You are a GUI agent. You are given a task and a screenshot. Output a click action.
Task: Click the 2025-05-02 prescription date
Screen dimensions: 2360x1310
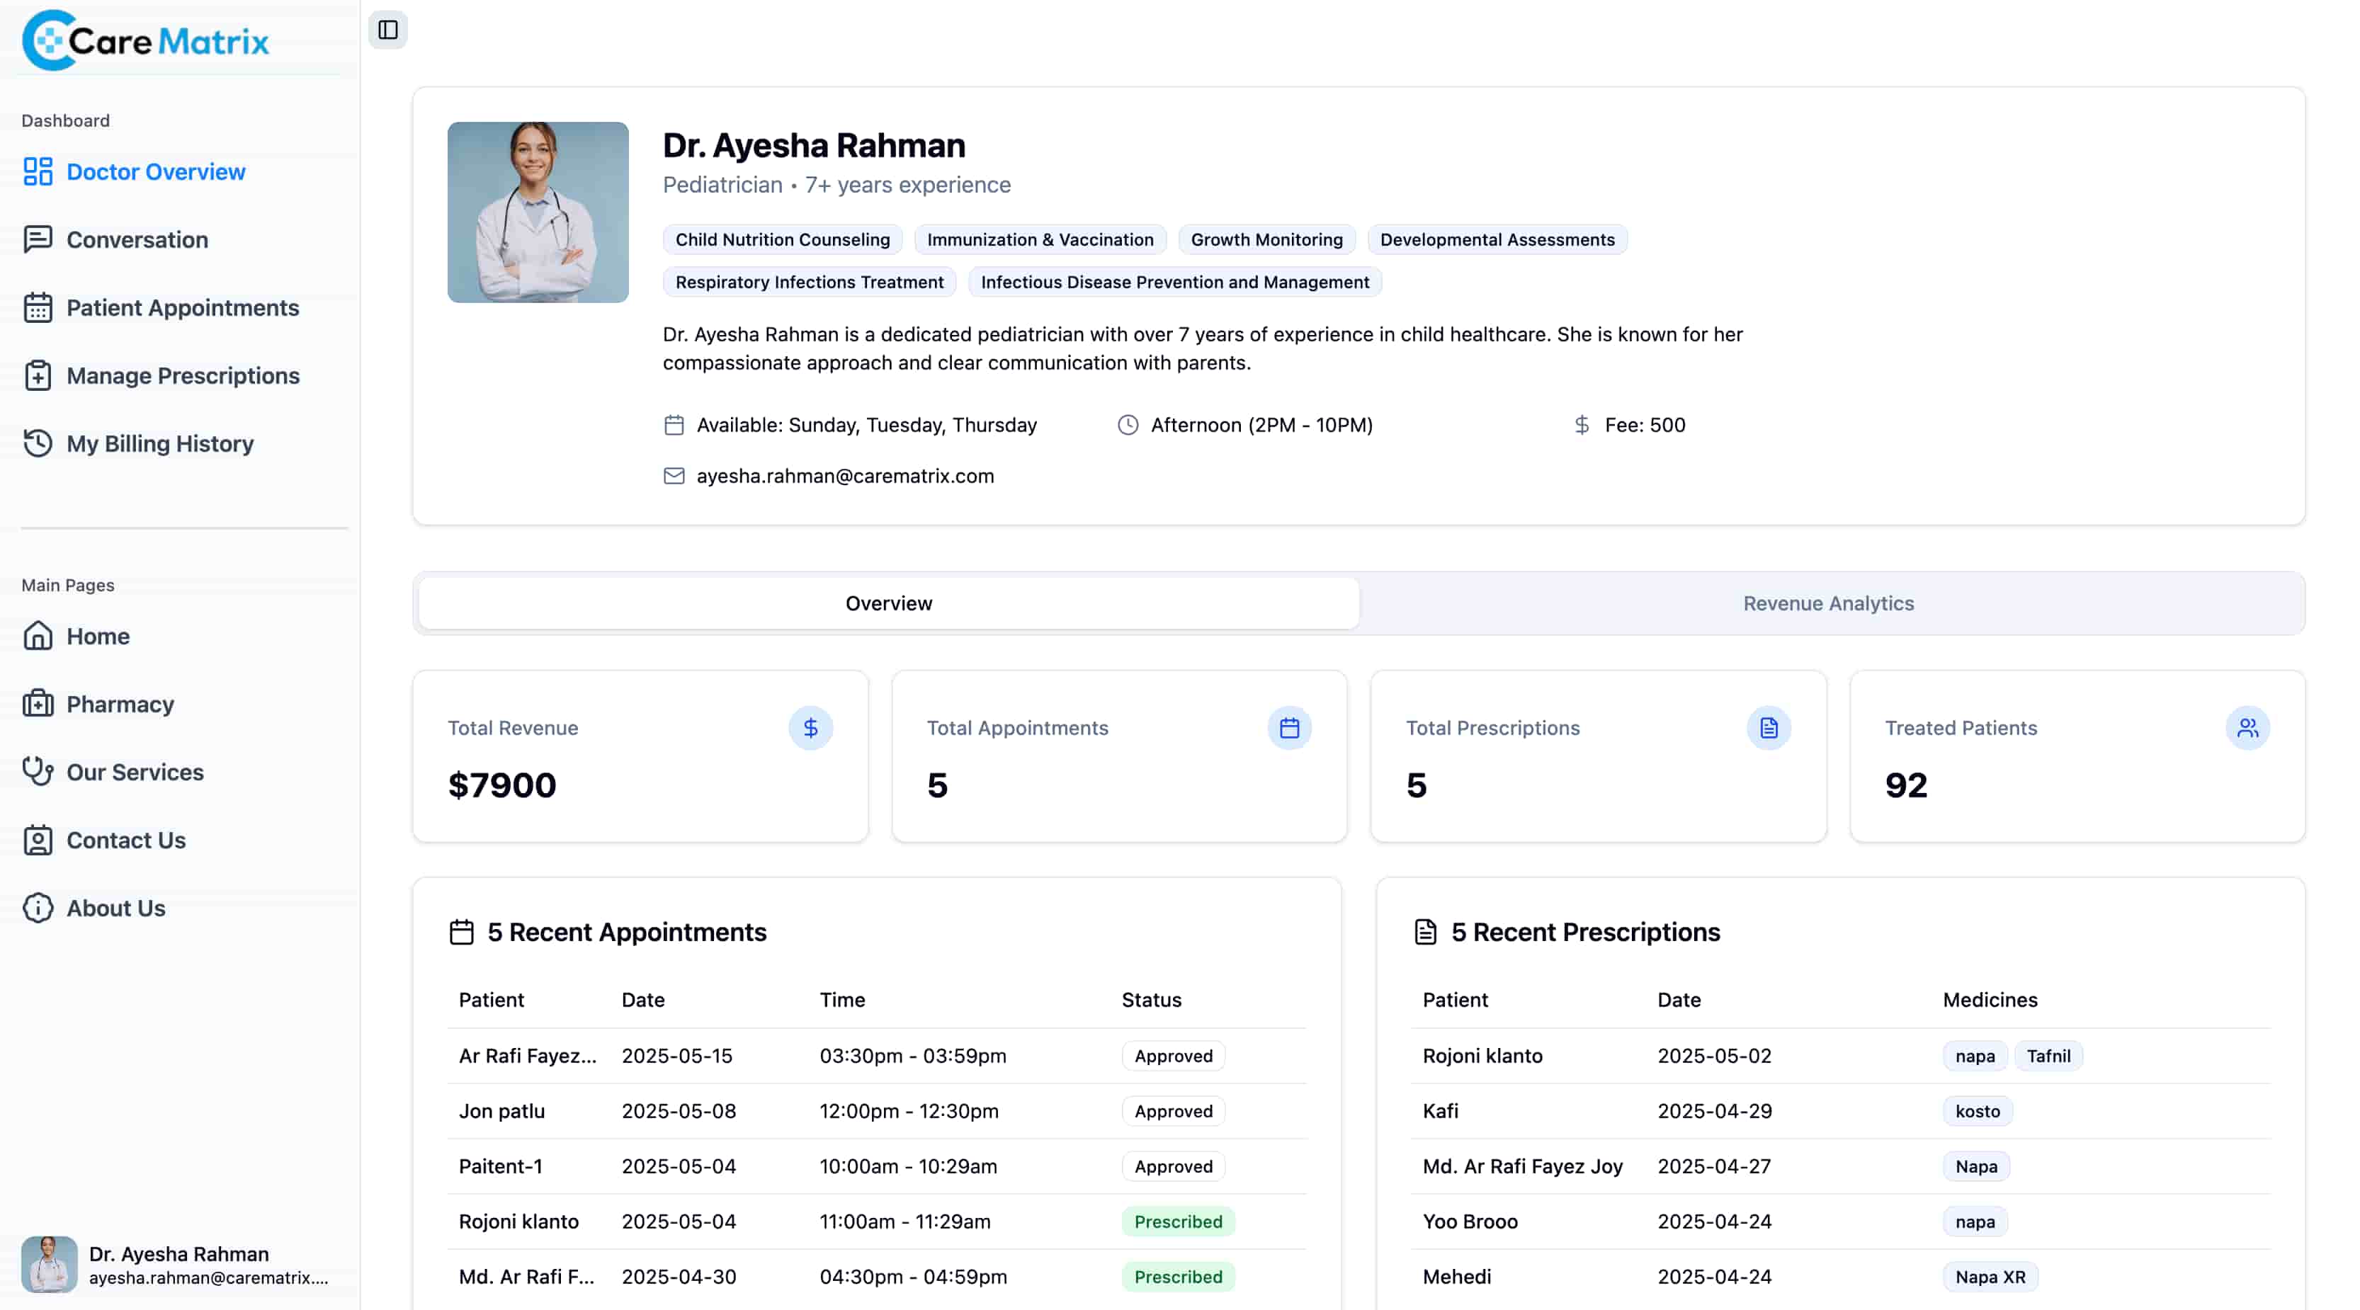coord(1714,1055)
